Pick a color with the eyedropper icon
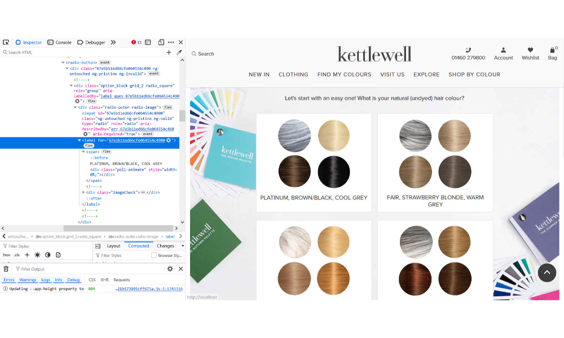This screenshot has height=338, width=564. (179, 52)
